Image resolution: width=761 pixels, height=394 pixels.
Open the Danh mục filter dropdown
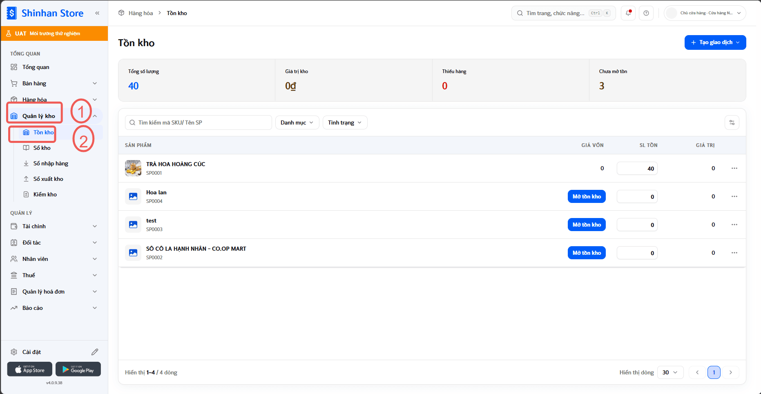tap(297, 122)
